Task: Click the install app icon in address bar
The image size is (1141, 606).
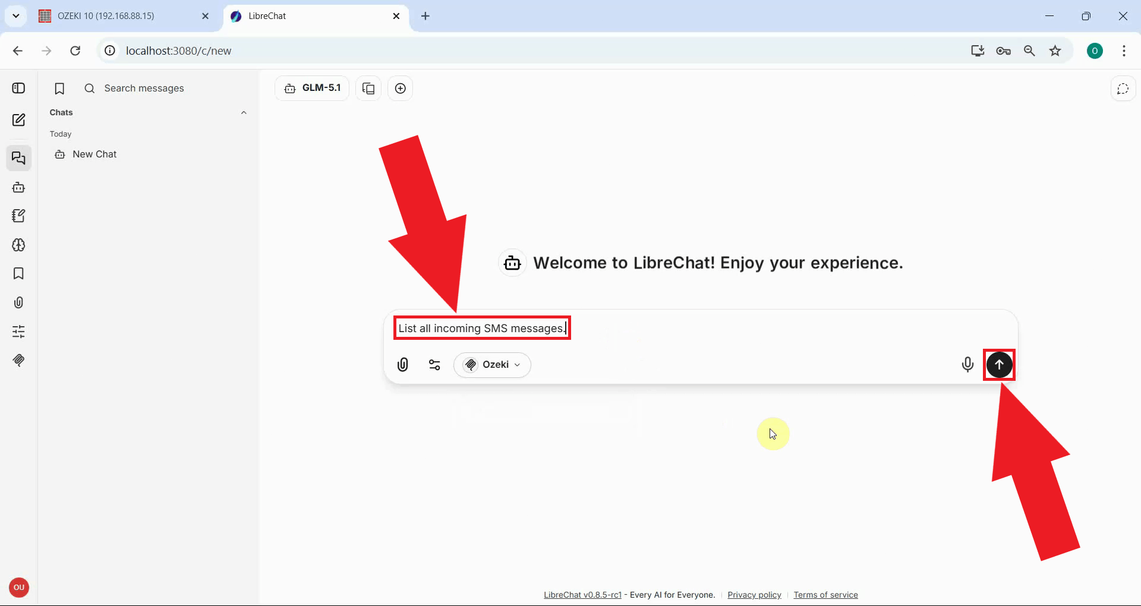Action: pos(978,50)
